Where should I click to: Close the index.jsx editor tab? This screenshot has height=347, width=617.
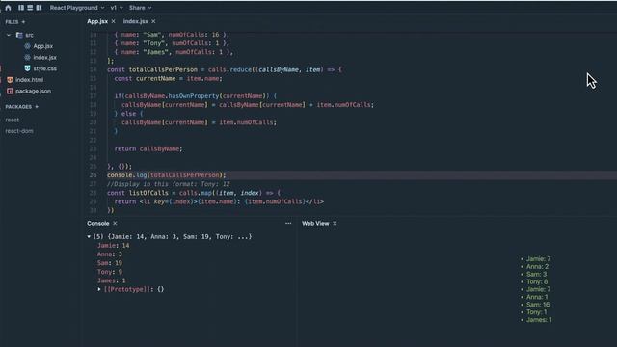(x=153, y=21)
